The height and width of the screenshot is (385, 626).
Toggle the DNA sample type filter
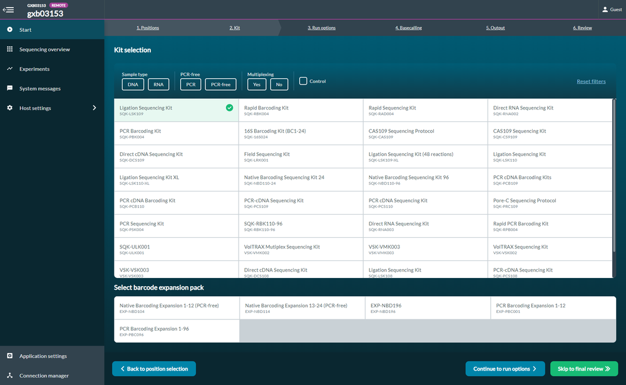(x=133, y=85)
